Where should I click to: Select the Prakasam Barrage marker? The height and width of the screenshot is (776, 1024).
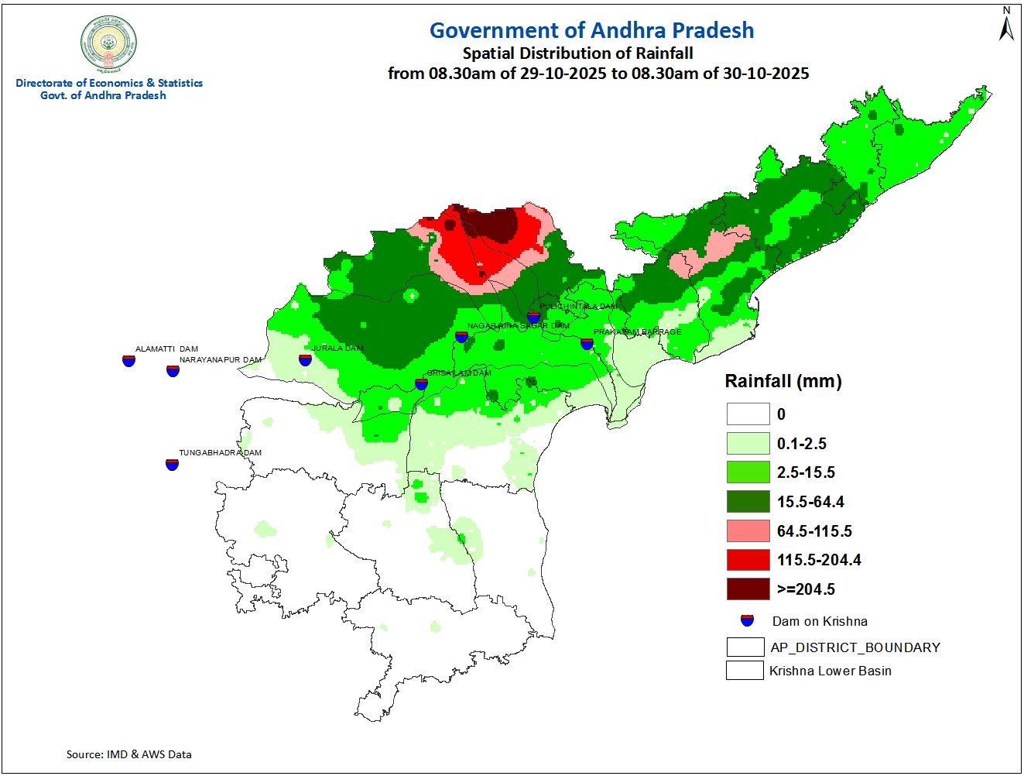[x=587, y=344]
